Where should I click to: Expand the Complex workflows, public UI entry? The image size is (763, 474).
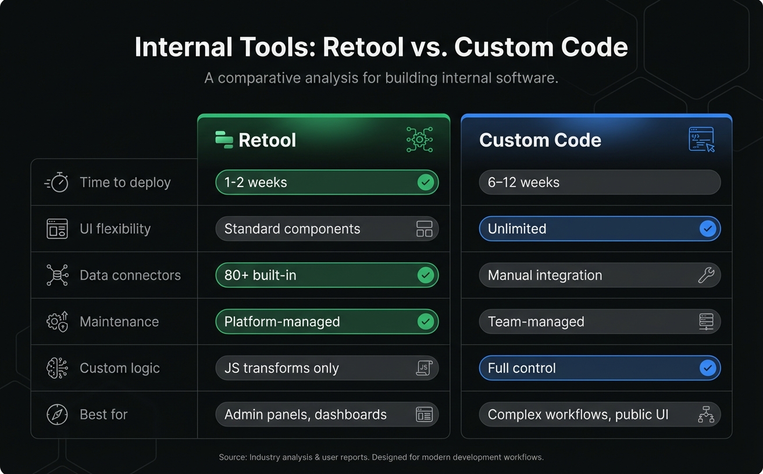pyautogui.click(x=600, y=414)
